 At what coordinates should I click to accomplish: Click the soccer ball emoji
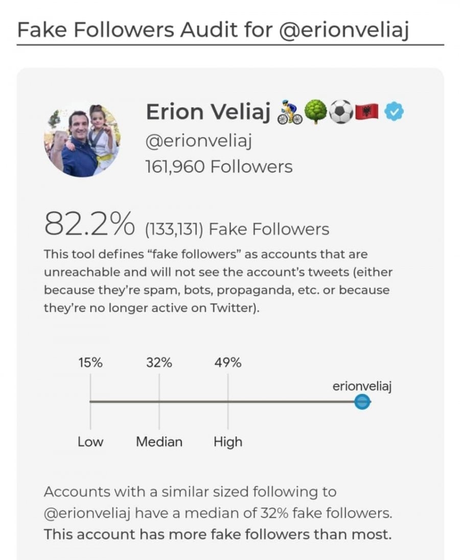tap(341, 112)
